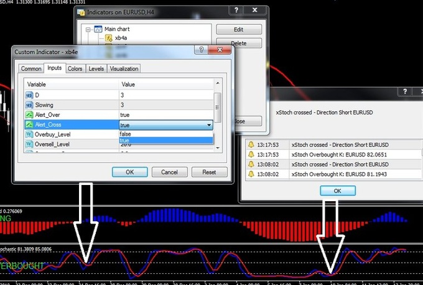Click the D variable integer icon

(x=29, y=95)
